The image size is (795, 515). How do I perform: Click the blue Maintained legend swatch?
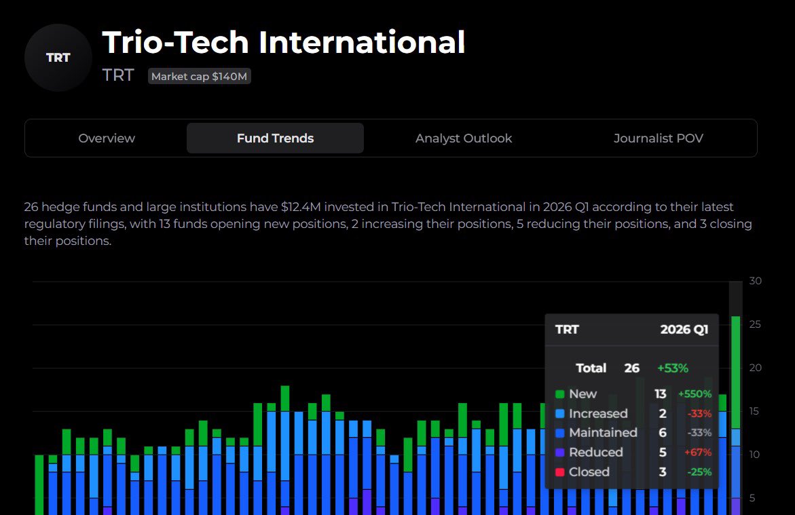(559, 433)
